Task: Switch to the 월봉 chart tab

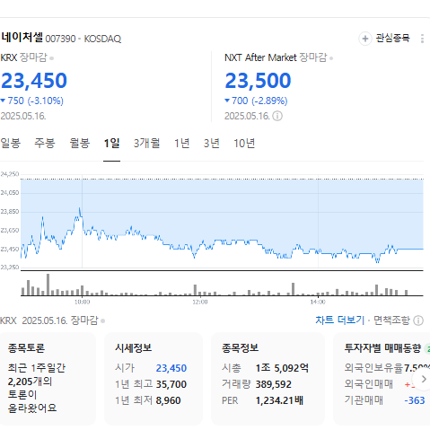Action: [80, 144]
